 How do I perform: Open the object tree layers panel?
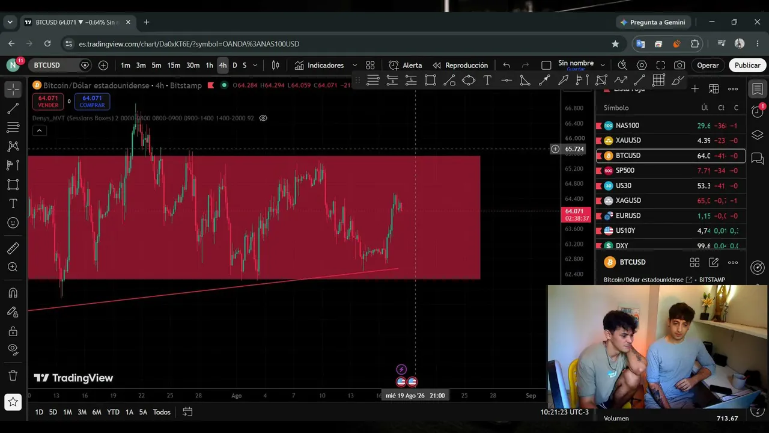(758, 135)
